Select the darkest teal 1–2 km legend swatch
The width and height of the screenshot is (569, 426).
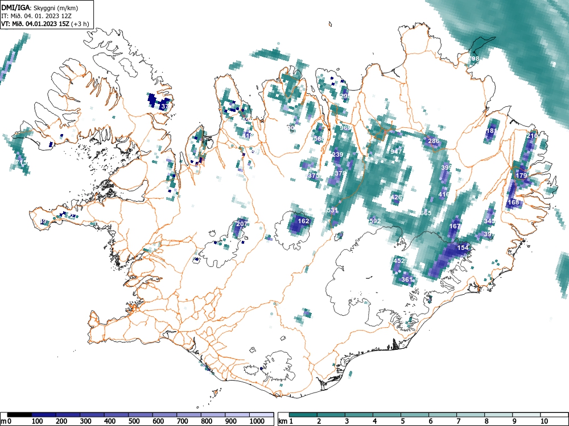[303, 415]
